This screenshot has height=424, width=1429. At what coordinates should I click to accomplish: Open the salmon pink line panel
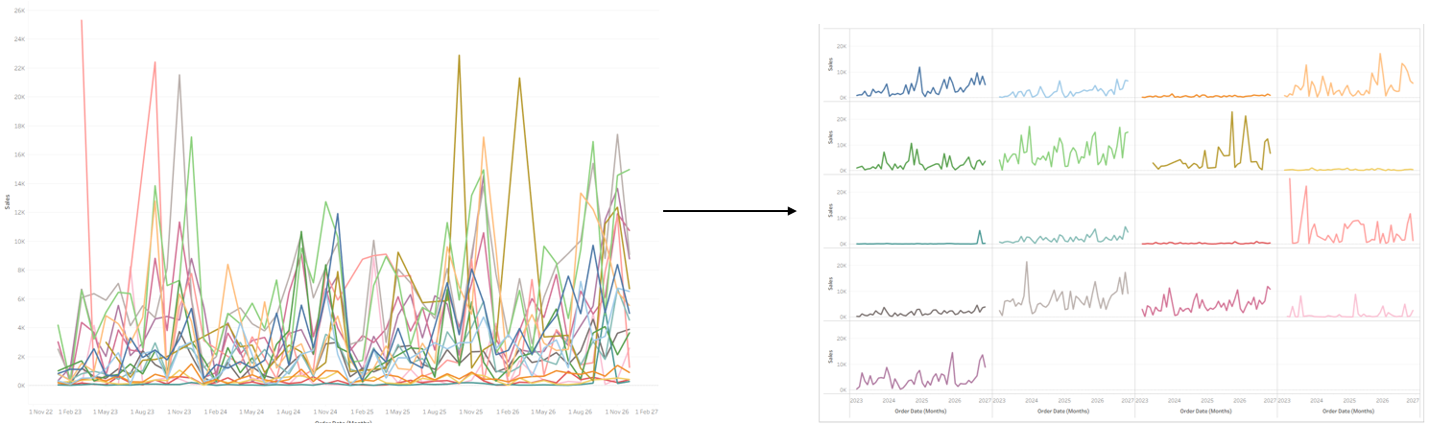[1348, 211]
